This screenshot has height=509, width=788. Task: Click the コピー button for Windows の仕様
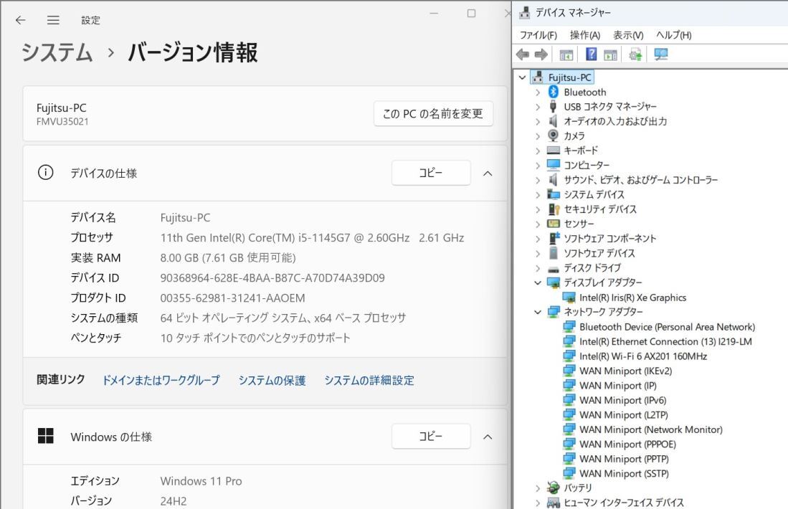coord(431,437)
